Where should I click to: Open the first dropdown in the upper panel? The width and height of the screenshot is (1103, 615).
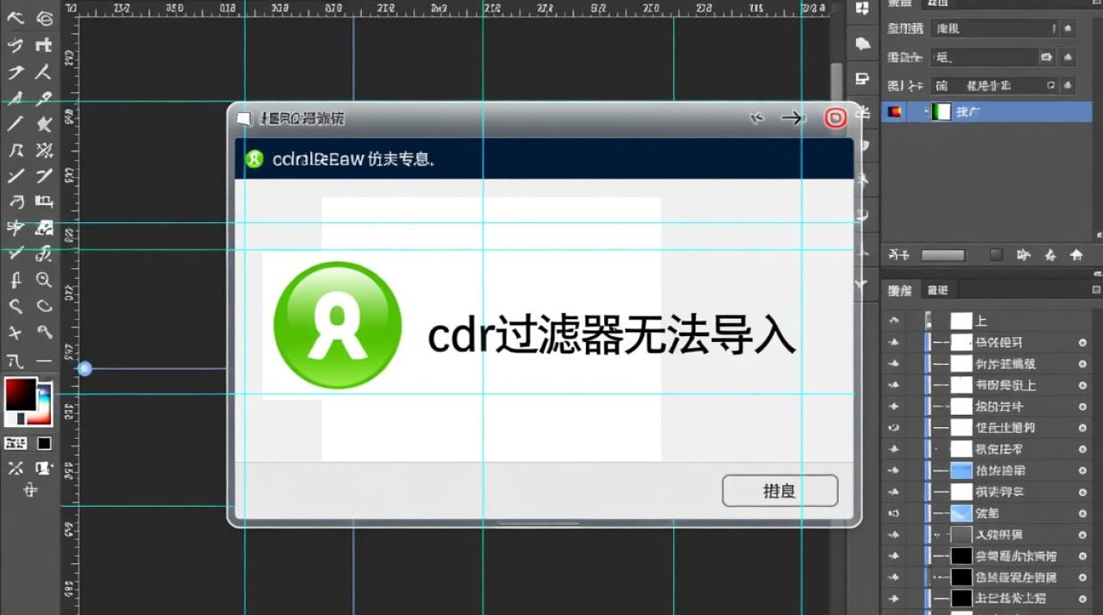tap(994, 29)
